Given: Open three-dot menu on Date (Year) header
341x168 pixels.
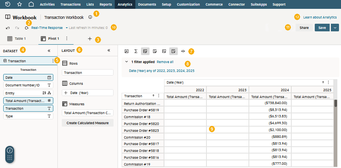Looking at the screenshot, I should point(328,82).
